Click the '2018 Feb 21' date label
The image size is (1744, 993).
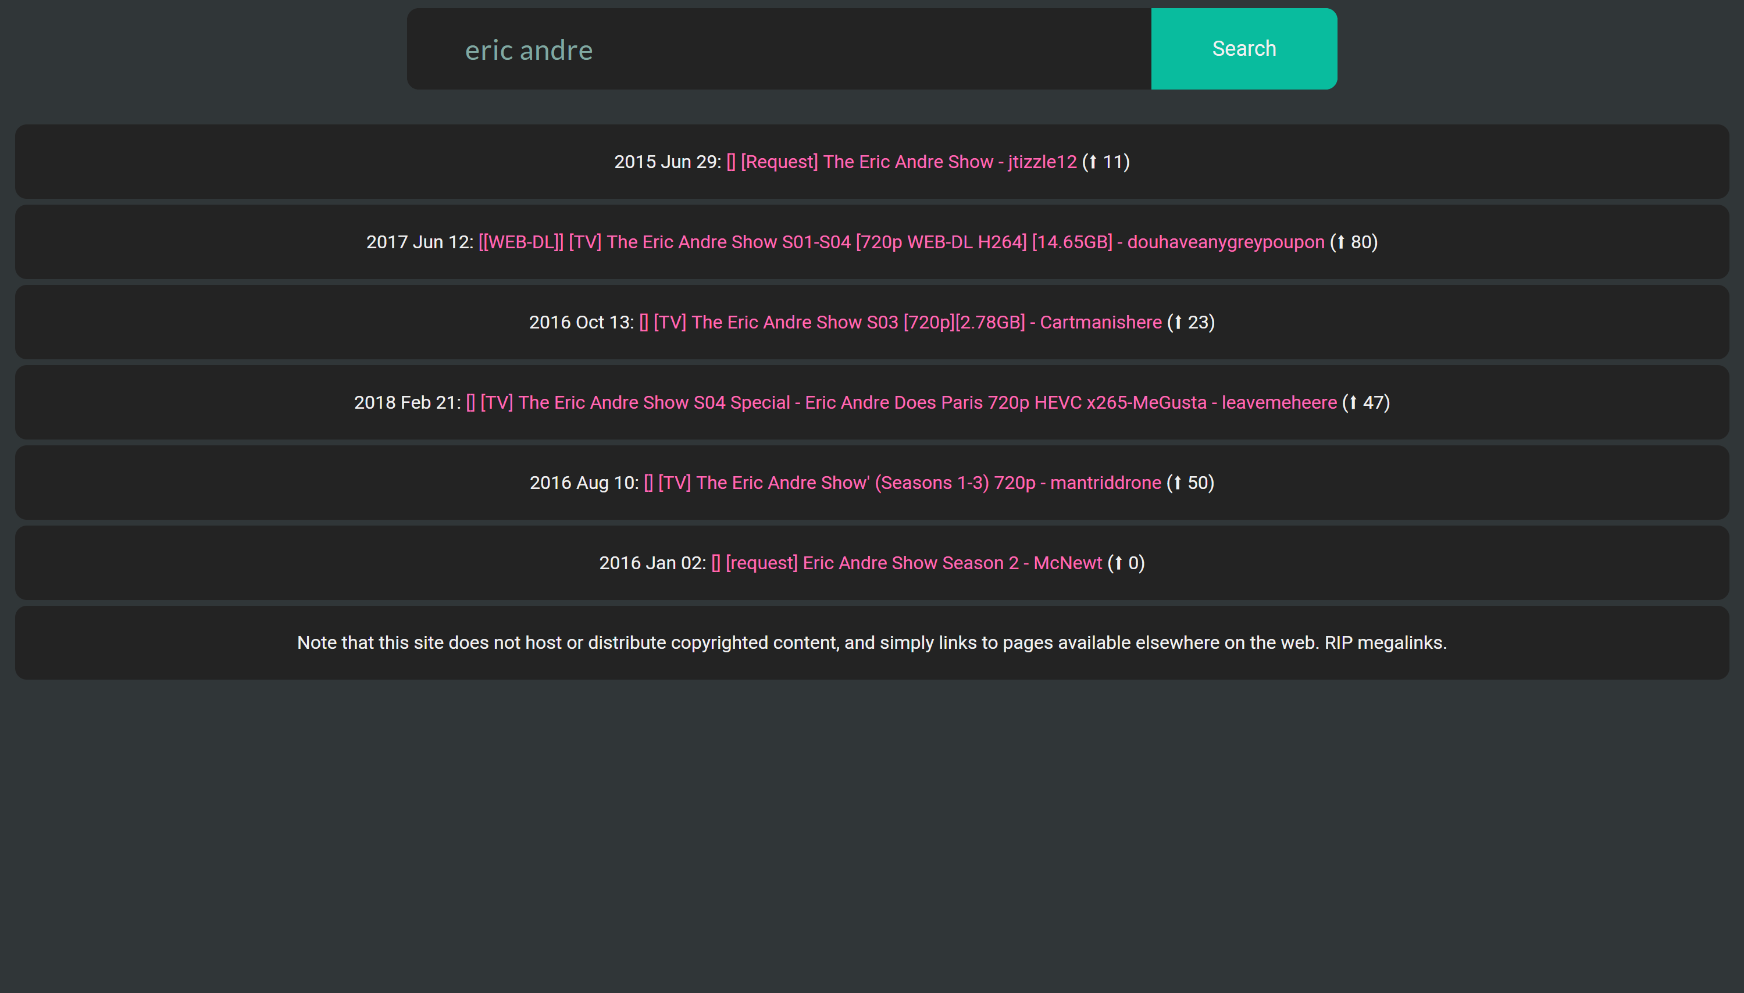(406, 402)
